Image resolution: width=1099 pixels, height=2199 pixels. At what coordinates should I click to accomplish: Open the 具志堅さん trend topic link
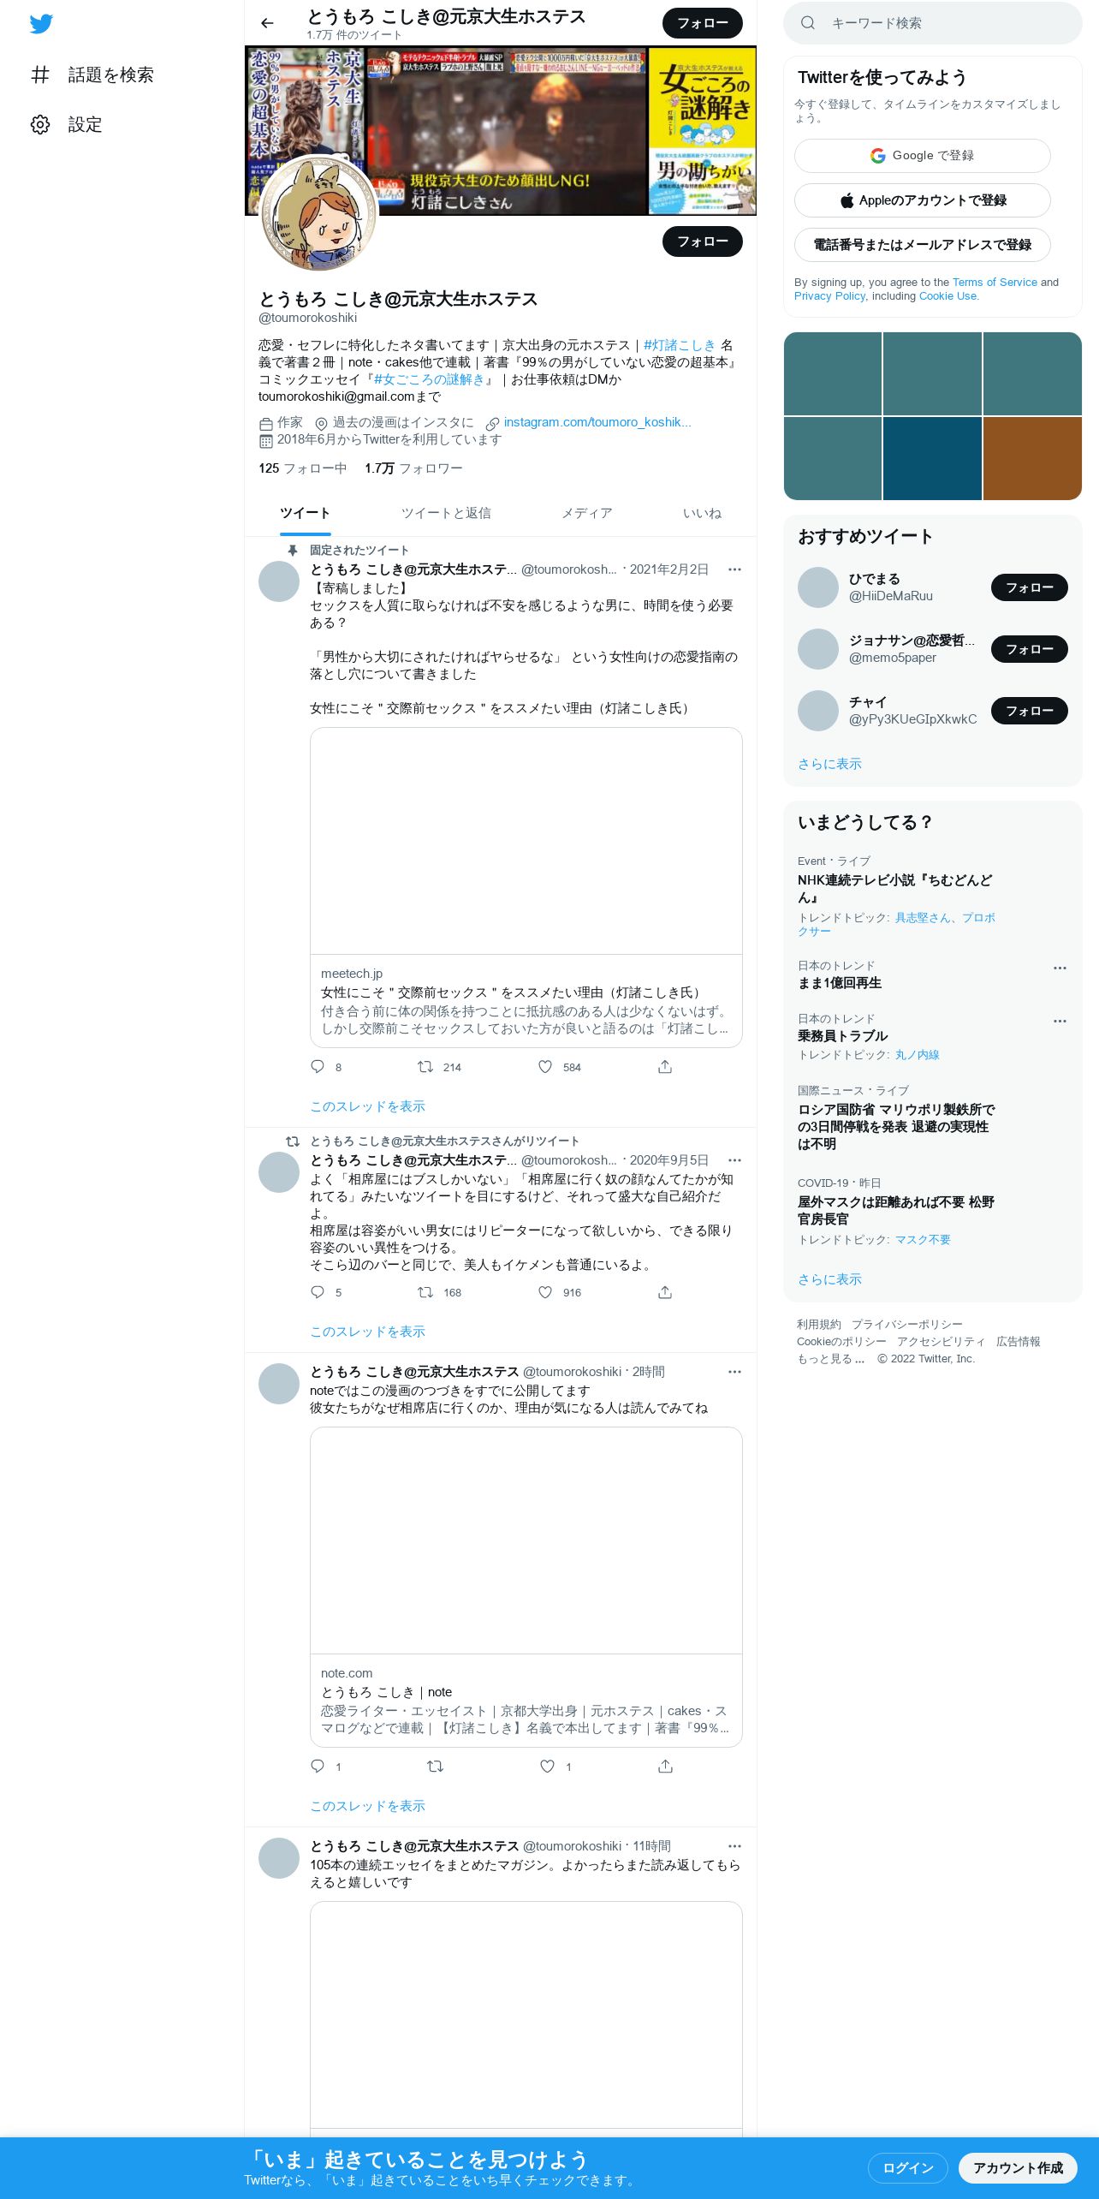tap(923, 918)
